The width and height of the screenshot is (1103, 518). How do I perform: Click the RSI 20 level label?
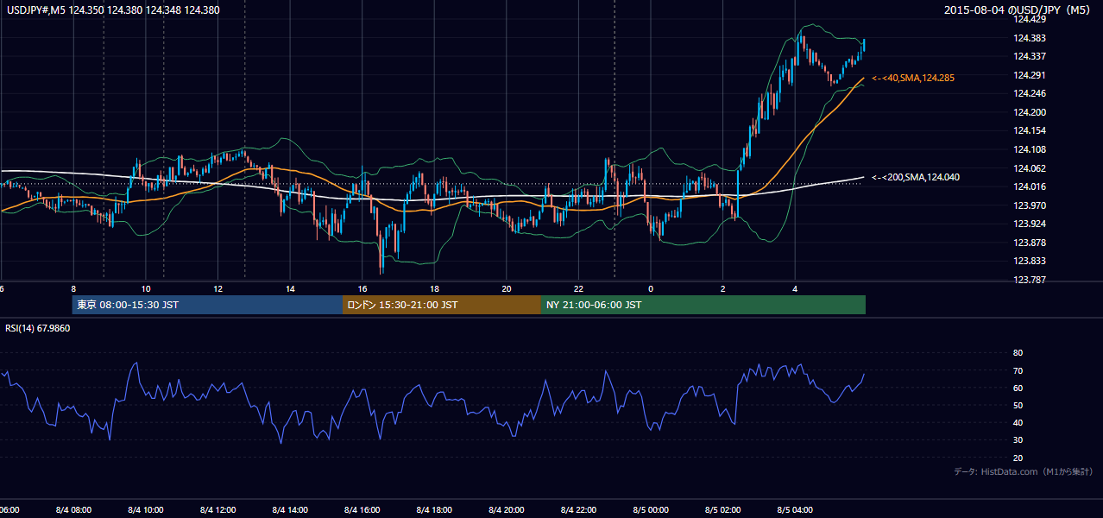pos(1018,458)
